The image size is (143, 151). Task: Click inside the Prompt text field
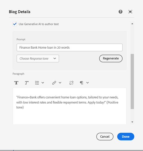[x=70, y=47]
